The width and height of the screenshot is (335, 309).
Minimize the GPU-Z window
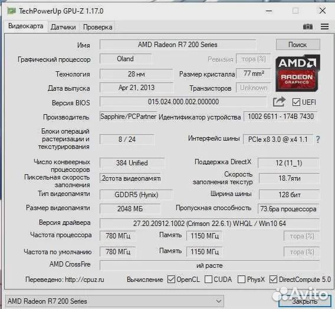point(269,11)
